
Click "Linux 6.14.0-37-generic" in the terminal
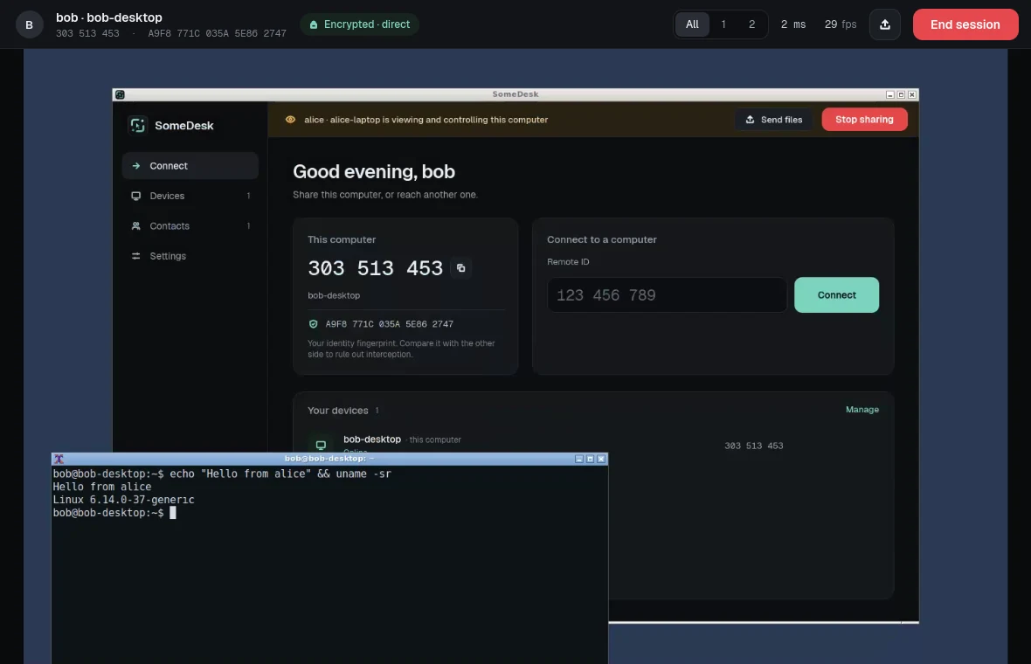pyautogui.click(x=123, y=500)
